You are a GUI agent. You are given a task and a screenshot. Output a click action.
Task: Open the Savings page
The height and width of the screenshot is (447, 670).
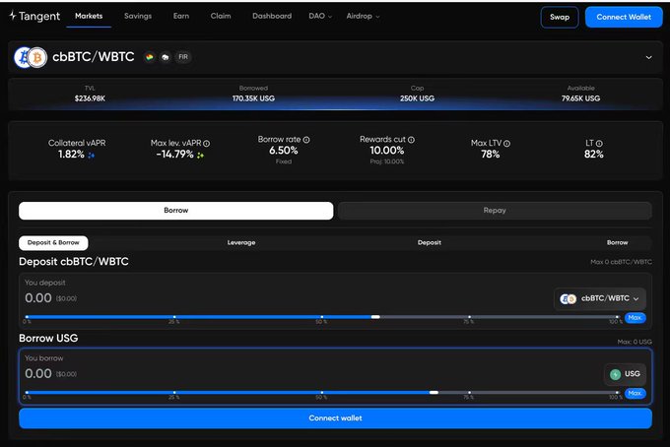click(138, 16)
